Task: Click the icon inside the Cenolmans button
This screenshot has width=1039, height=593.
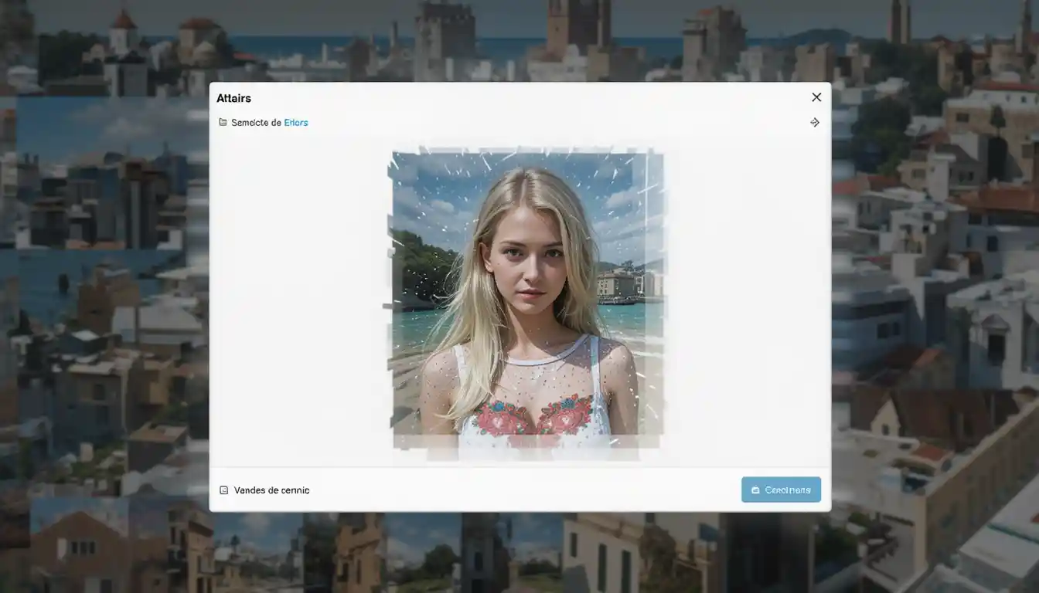Action: tap(755, 490)
